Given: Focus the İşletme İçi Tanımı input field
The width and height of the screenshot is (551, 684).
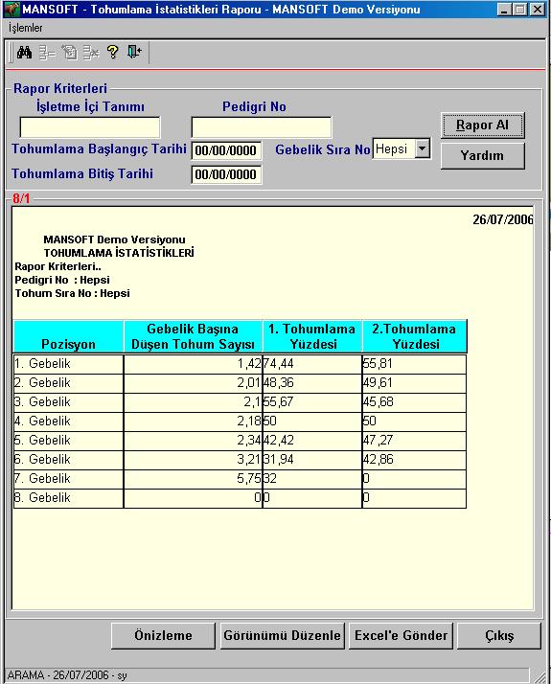Looking at the screenshot, I should (90, 127).
